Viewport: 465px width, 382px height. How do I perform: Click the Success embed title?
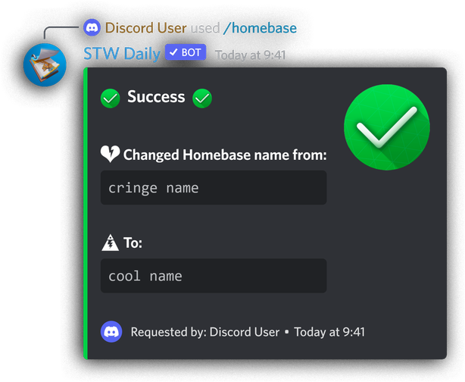156,97
